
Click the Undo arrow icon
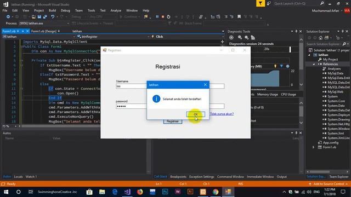click(53, 17)
